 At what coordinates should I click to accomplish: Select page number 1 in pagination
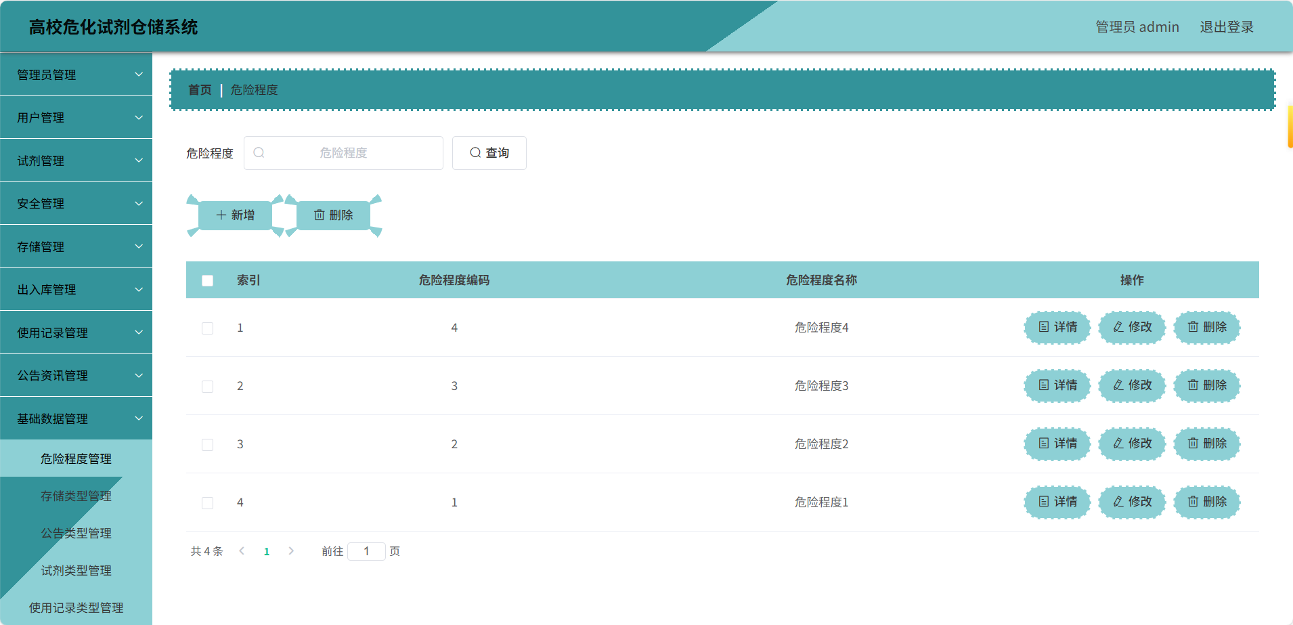click(x=267, y=551)
